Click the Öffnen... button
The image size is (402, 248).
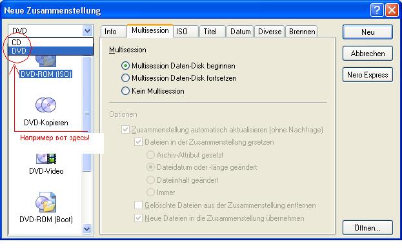368,228
